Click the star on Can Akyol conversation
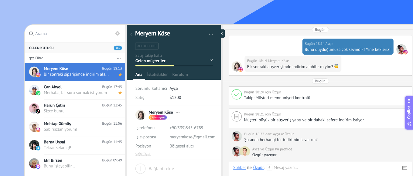 (120, 93)
